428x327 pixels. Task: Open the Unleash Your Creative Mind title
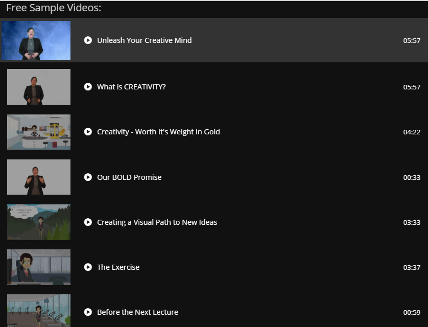(x=145, y=40)
